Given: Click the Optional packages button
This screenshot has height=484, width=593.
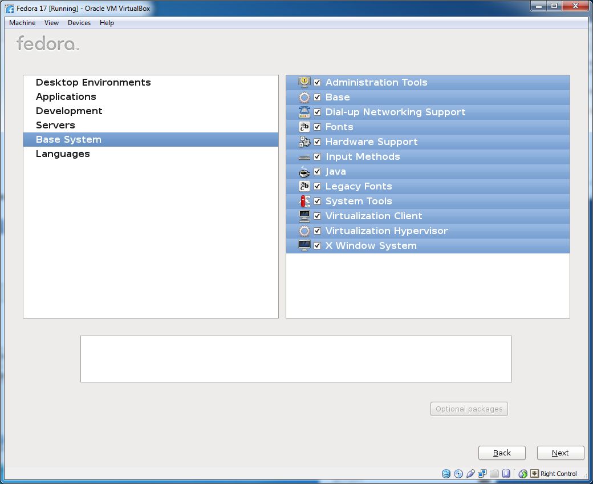Looking at the screenshot, I should (469, 409).
